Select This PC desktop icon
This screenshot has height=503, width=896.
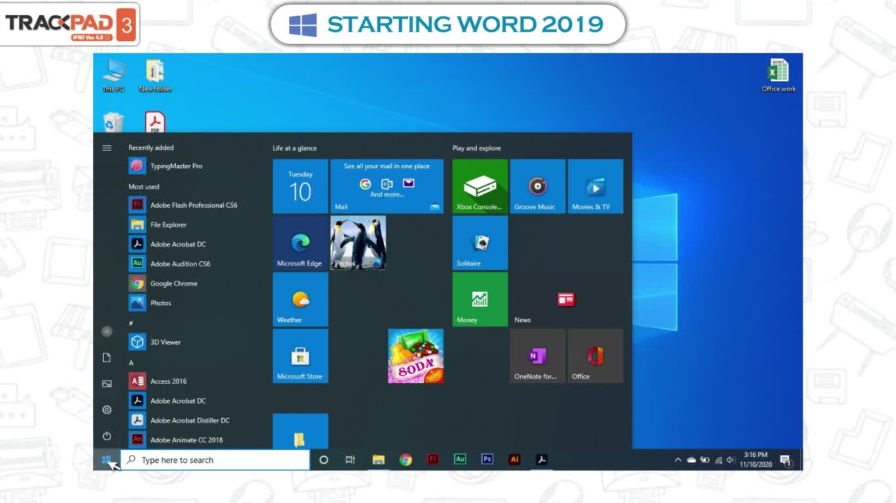pos(113,75)
